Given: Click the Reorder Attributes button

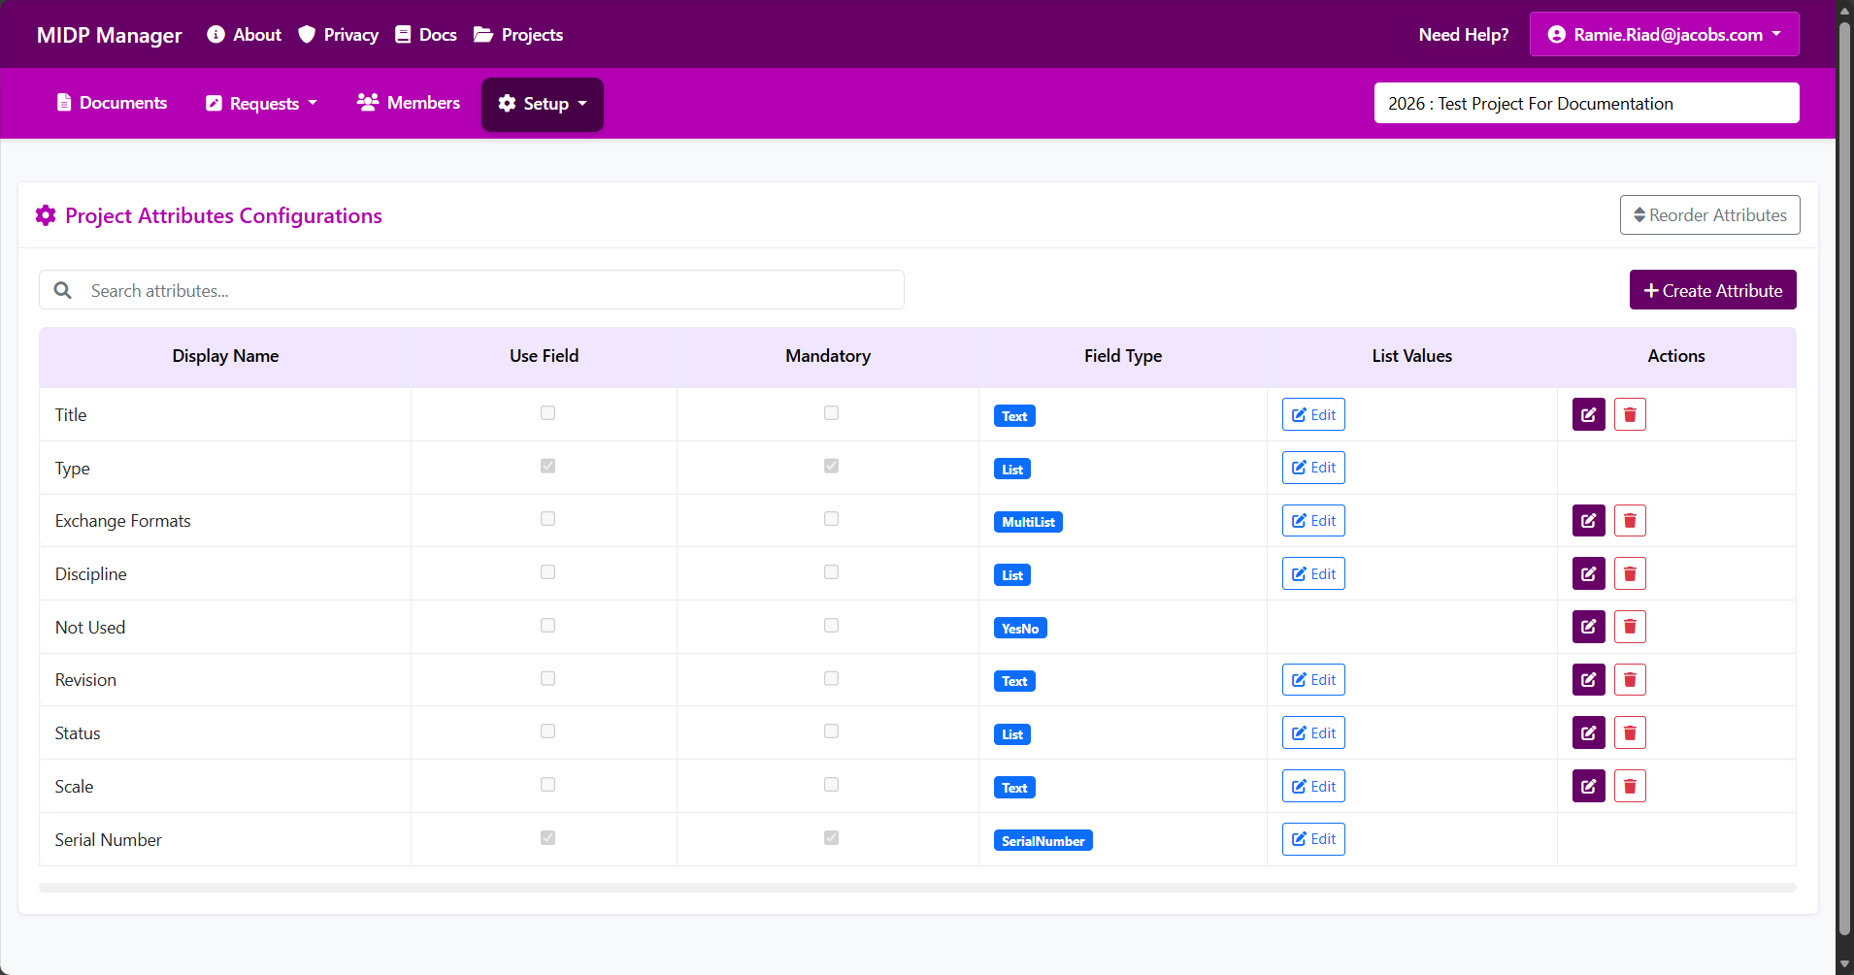Looking at the screenshot, I should tap(1709, 215).
